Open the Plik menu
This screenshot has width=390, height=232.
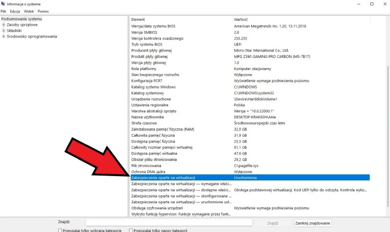pyautogui.click(x=3, y=11)
